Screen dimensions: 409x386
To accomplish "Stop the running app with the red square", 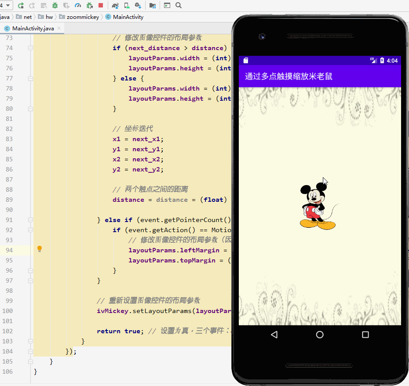I will (101, 5).
